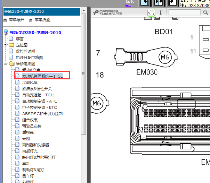Open the 当前:荣威350-电路图-2010 root link
Viewport: 210px width, 183px height.
click(35, 33)
